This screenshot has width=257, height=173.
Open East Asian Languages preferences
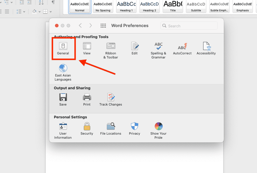point(63,72)
